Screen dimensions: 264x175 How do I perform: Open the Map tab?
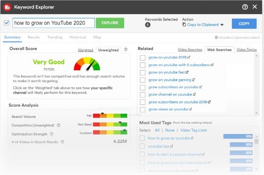97,37
